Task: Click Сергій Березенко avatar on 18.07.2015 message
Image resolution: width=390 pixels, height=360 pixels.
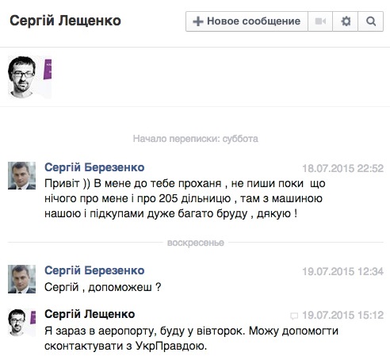Action: (21, 176)
